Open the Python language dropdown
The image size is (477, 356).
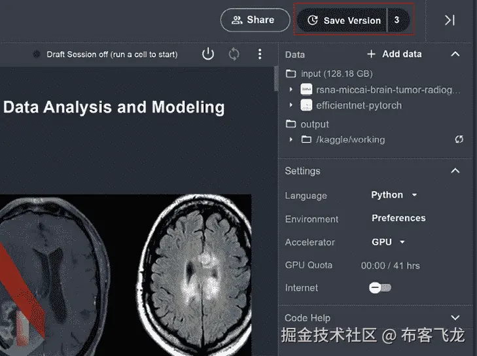coord(394,195)
